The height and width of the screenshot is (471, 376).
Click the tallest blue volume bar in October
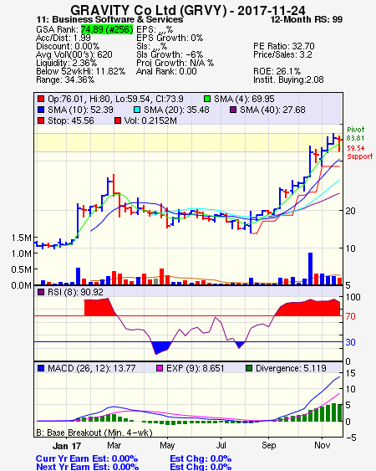pos(310,269)
